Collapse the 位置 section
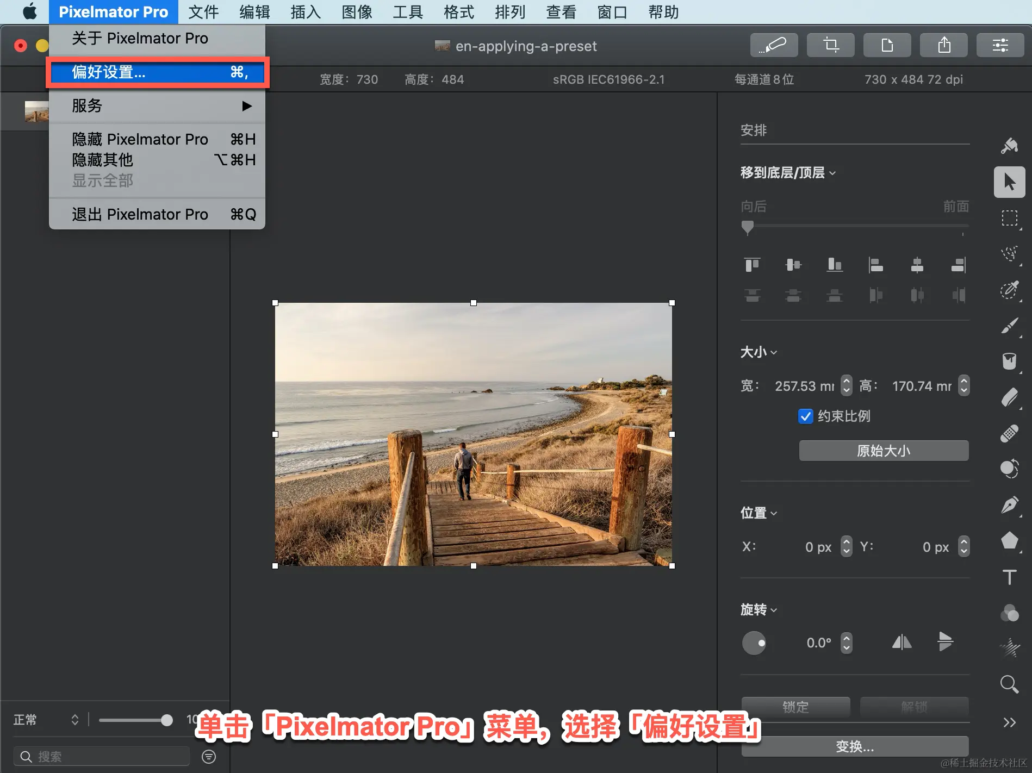This screenshot has width=1032, height=773. tap(759, 513)
